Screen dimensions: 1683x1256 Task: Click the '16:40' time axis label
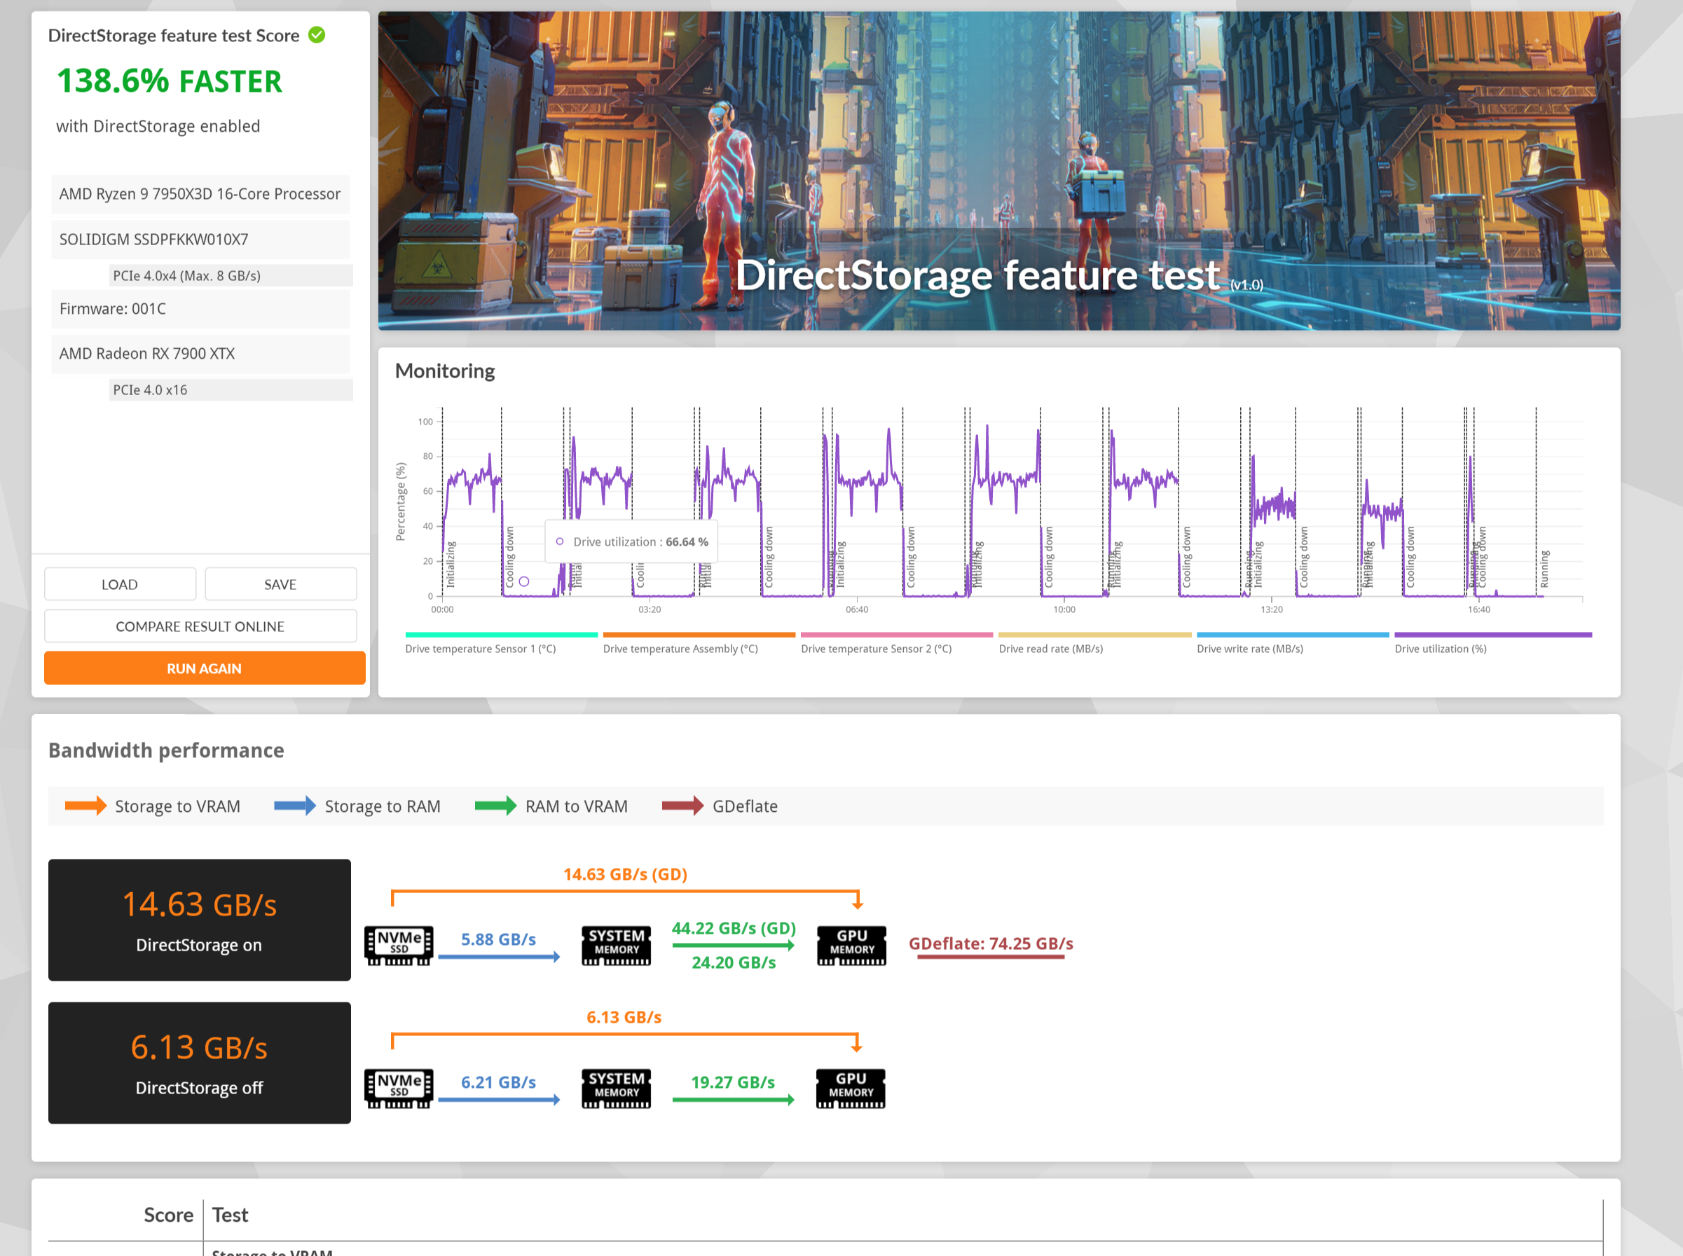1478,609
